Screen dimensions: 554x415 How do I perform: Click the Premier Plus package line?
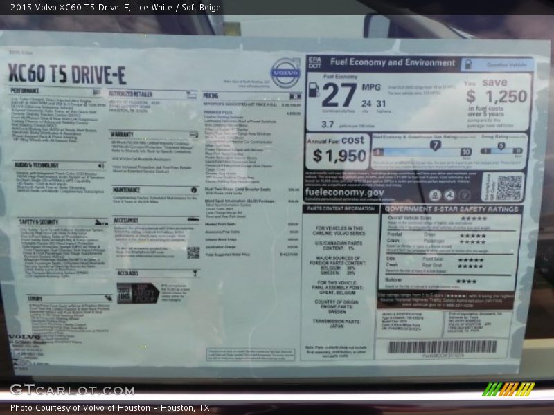[x=252, y=113]
